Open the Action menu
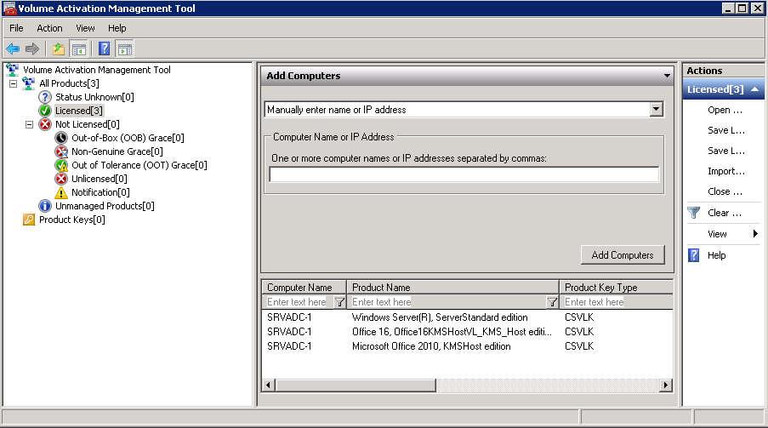Screen dimensions: 768x428 point(49,28)
